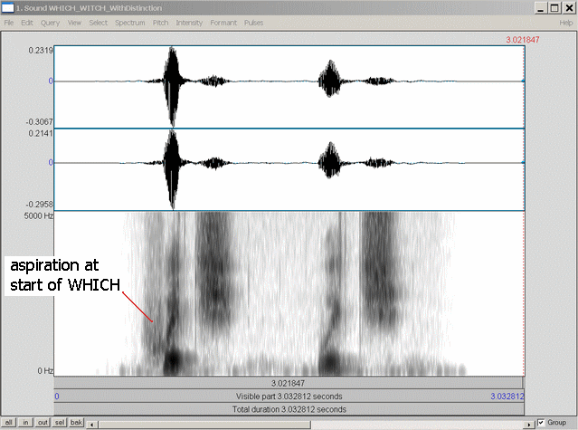Open the Pitch menu

[x=159, y=22]
